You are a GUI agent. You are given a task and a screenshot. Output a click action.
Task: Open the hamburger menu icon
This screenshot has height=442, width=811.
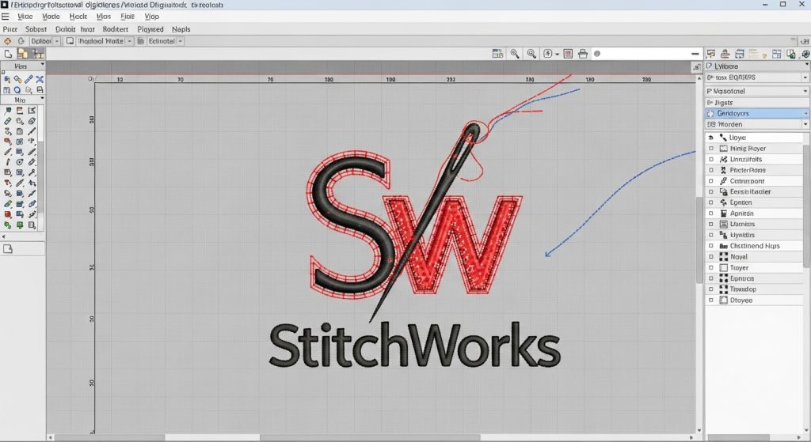(x=6, y=17)
